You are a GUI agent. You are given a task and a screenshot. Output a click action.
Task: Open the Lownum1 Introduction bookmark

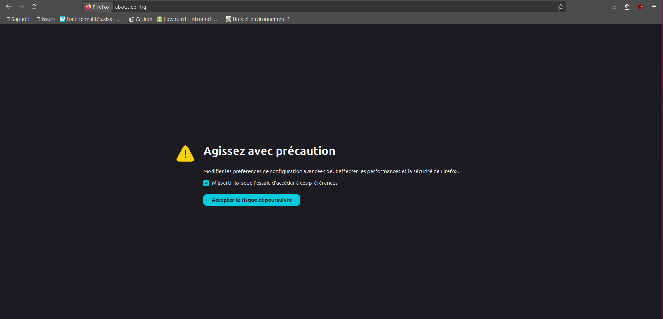[x=188, y=19]
